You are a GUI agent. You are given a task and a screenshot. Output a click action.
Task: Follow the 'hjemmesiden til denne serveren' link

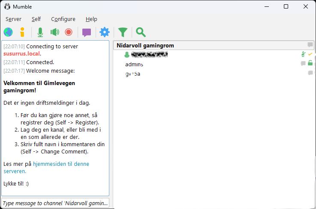(61, 164)
